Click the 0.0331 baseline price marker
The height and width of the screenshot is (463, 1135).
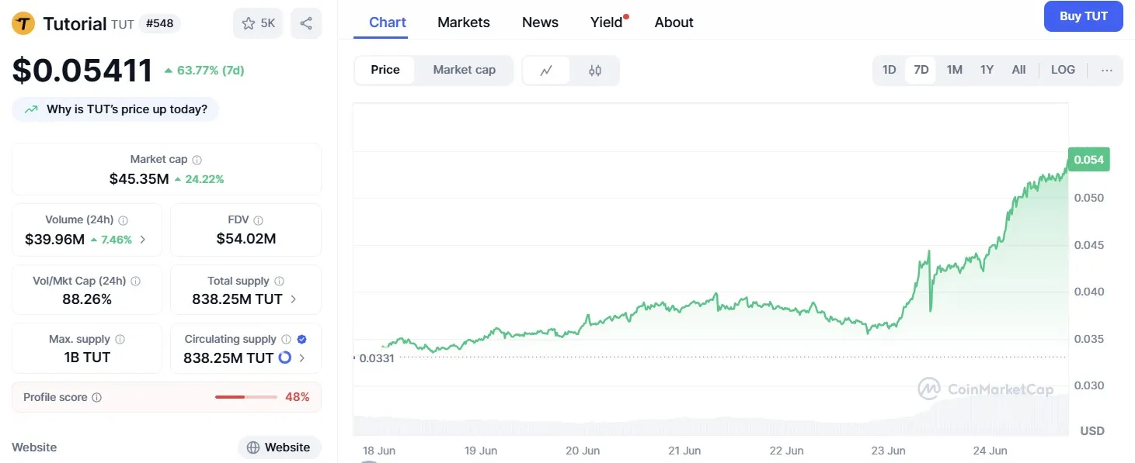pos(376,358)
